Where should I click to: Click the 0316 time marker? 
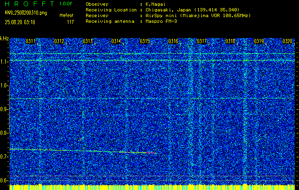173,41
